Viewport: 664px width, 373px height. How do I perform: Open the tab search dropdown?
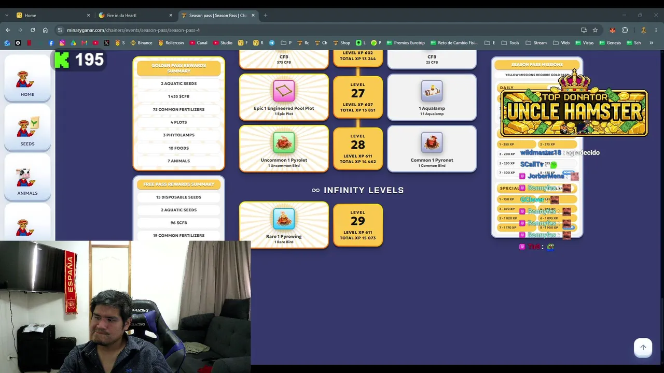coord(7,15)
